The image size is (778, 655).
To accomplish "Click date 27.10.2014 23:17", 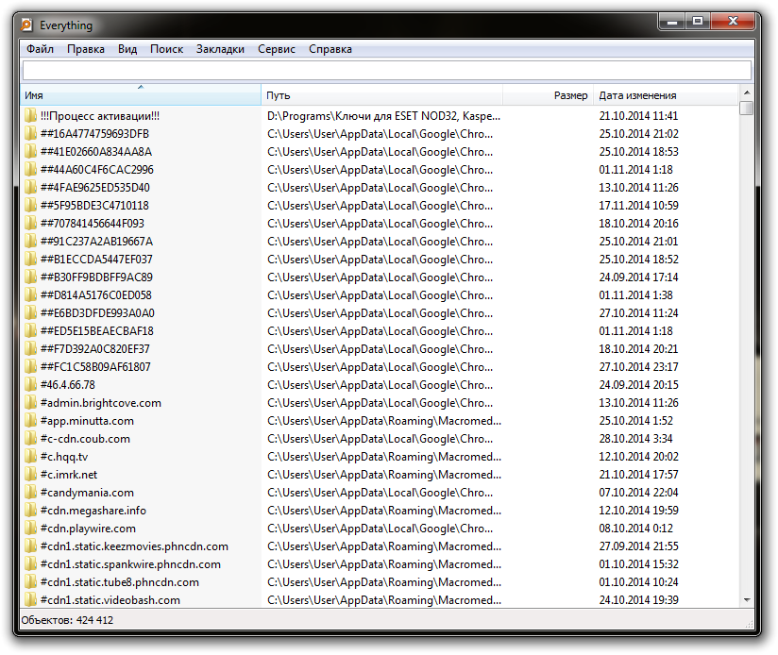I will (x=638, y=367).
